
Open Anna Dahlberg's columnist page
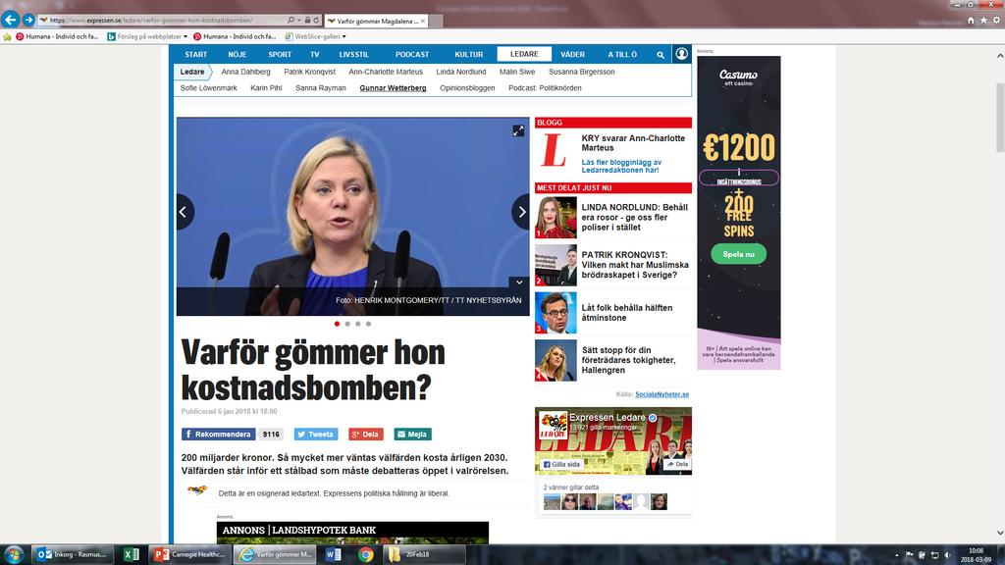click(246, 72)
